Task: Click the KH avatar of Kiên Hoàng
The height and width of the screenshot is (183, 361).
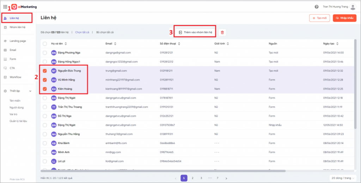Action: (54, 89)
